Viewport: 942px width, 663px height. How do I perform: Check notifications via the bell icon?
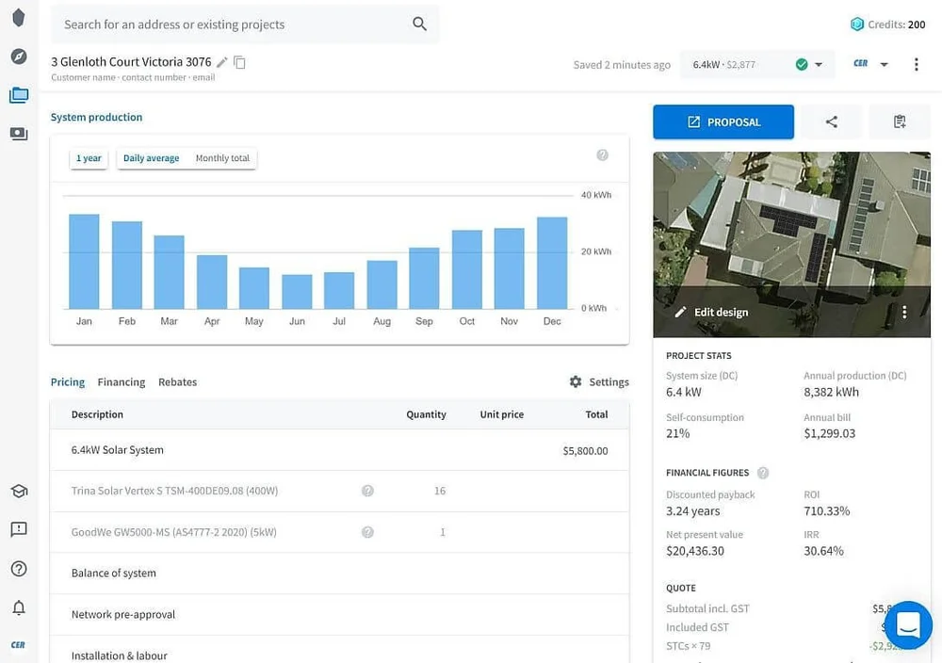[x=19, y=608]
